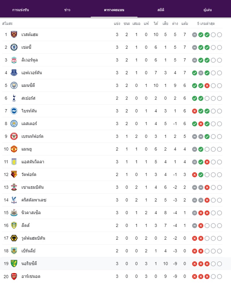Viewport: 231px width, 284px height.
Task: Click Man City's red loss indicator
Action: click(x=207, y=85)
